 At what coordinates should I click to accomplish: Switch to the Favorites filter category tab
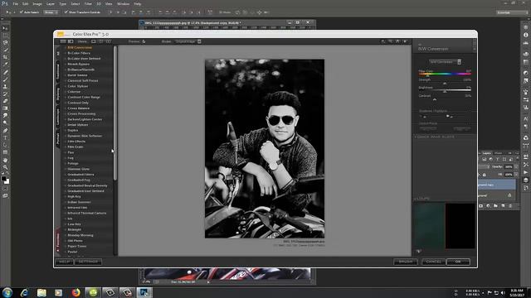coord(57,240)
